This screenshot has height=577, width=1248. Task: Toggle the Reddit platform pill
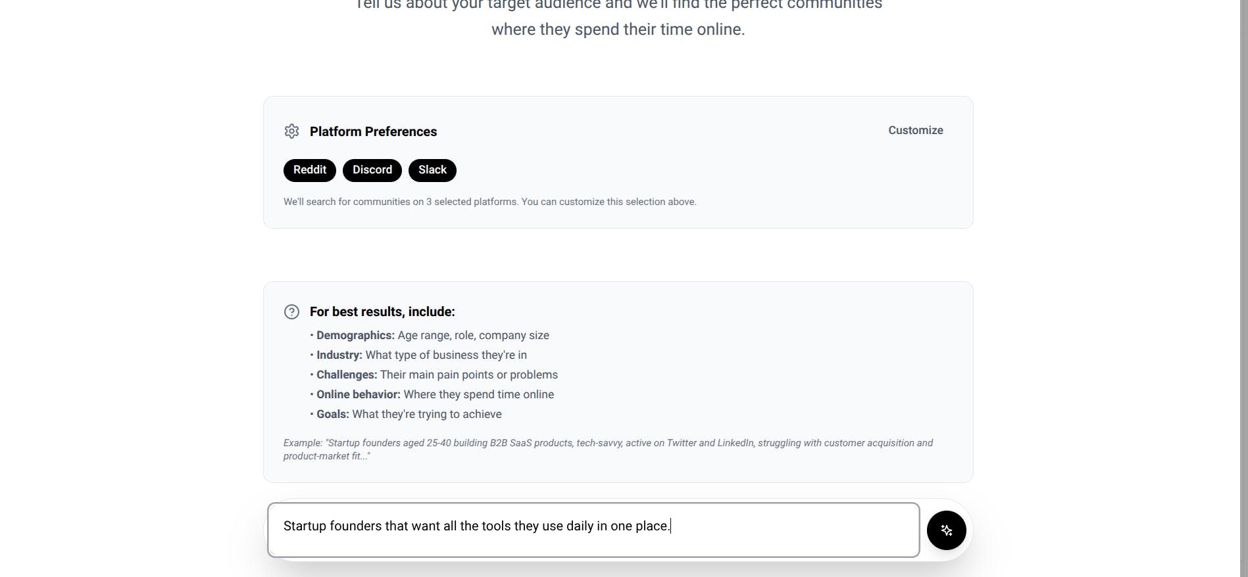coord(310,170)
